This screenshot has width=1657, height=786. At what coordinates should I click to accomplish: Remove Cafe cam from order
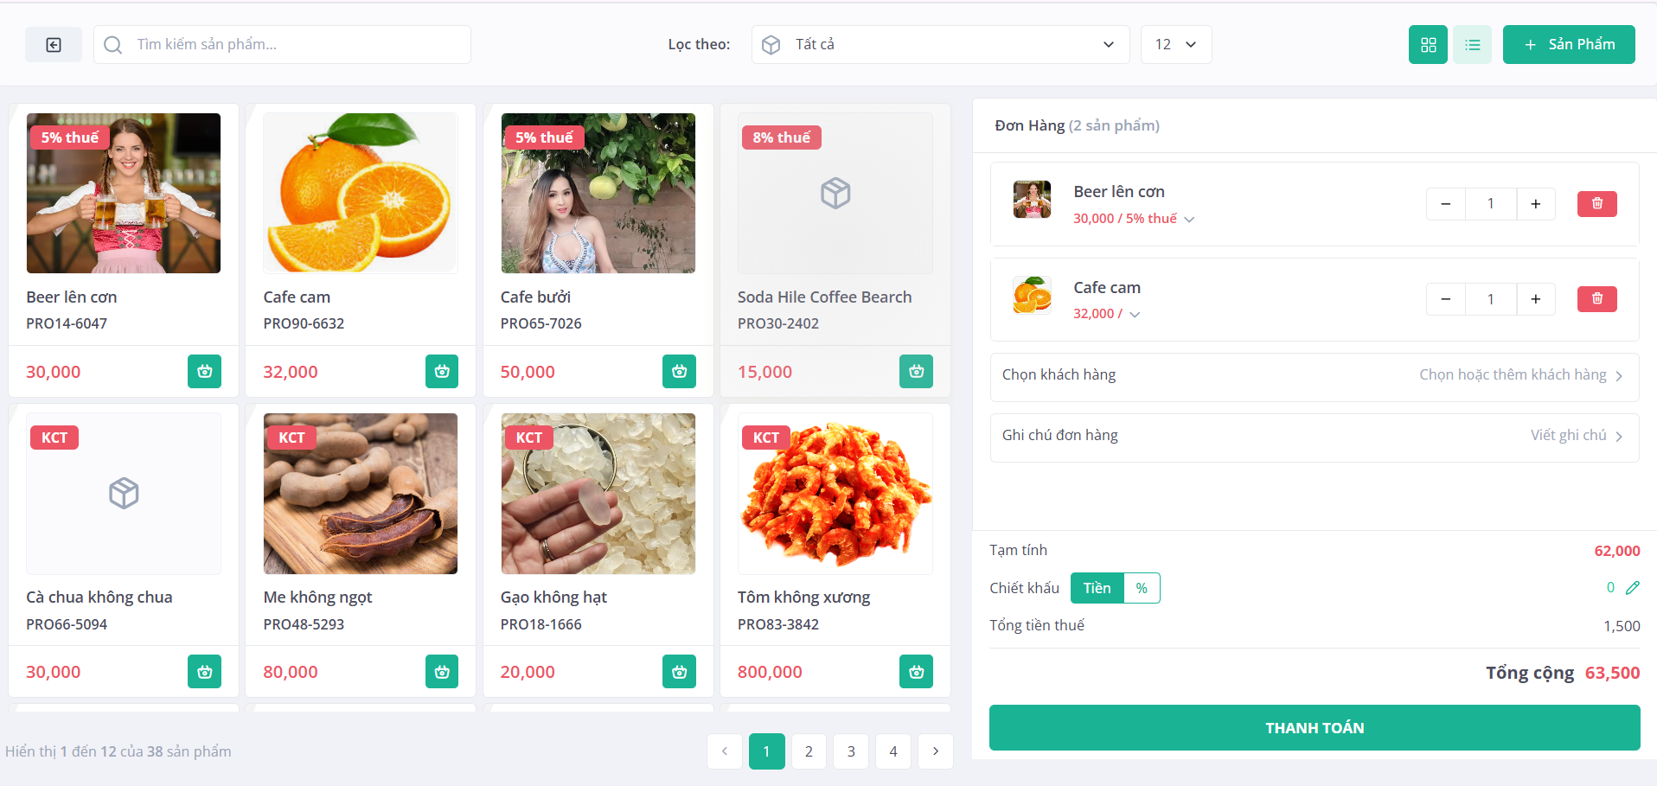pos(1597,298)
